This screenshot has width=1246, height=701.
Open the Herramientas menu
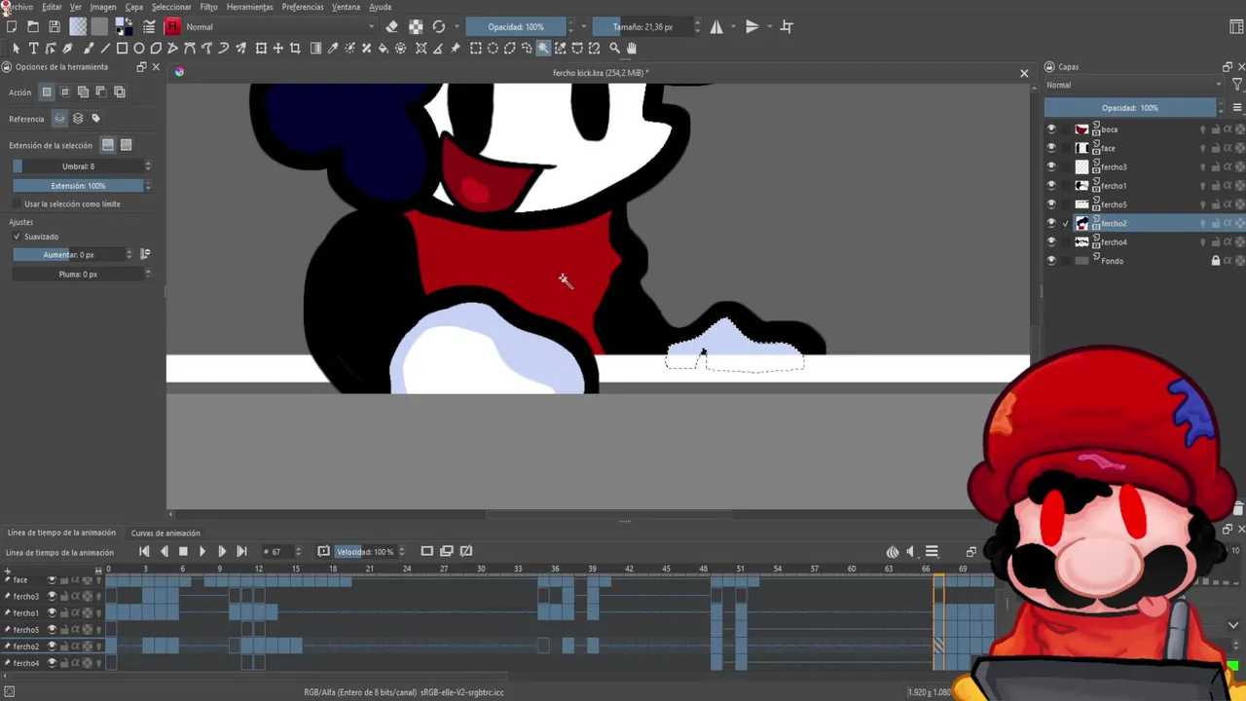click(249, 7)
